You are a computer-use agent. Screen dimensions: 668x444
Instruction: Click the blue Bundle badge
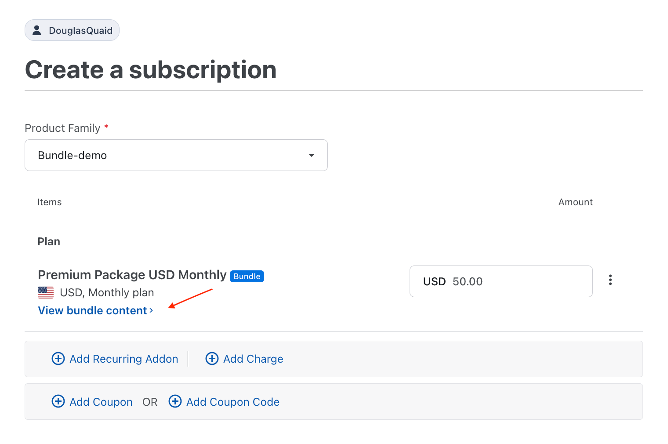pos(247,276)
